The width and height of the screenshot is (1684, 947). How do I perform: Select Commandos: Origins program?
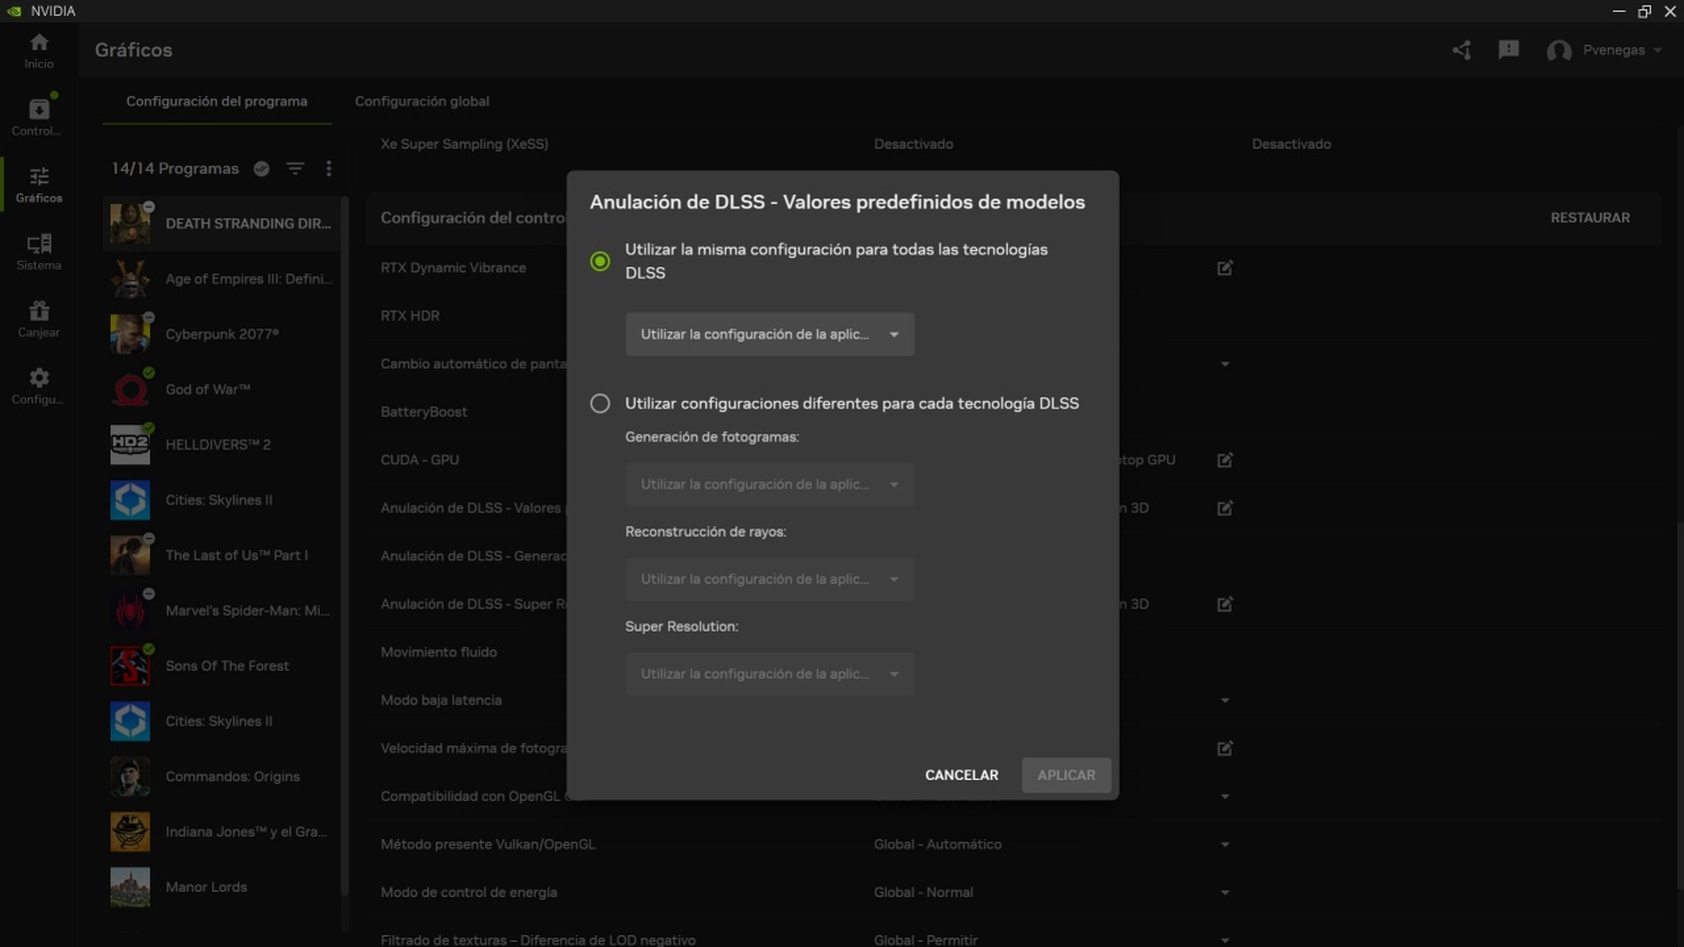(x=222, y=776)
